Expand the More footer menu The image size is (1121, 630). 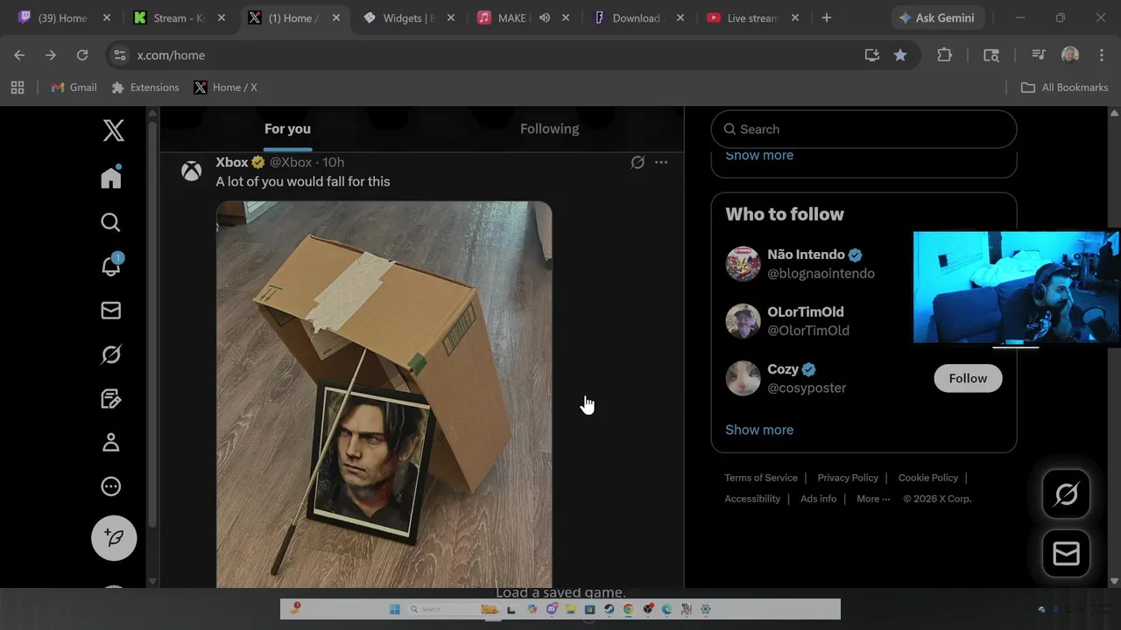873,499
